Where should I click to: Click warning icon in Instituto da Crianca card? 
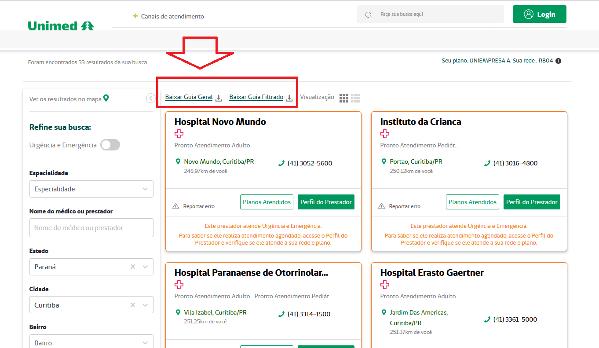point(382,206)
